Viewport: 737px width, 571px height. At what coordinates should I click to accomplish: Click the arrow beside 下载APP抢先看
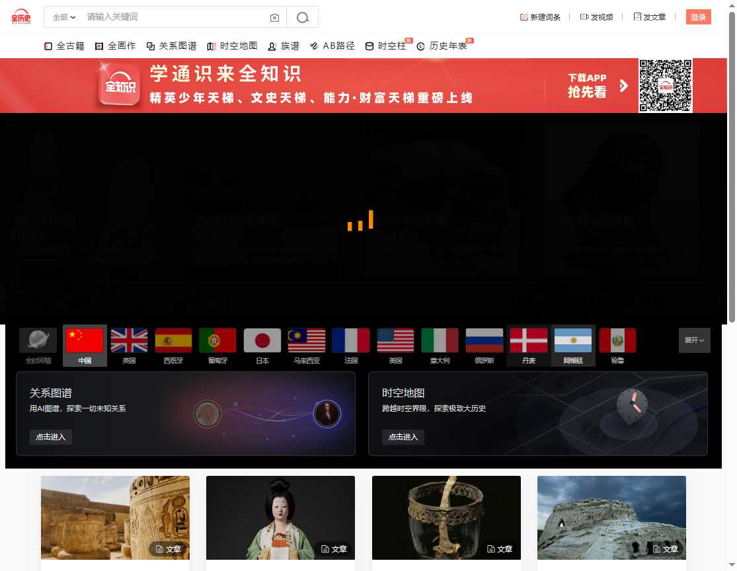623,86
